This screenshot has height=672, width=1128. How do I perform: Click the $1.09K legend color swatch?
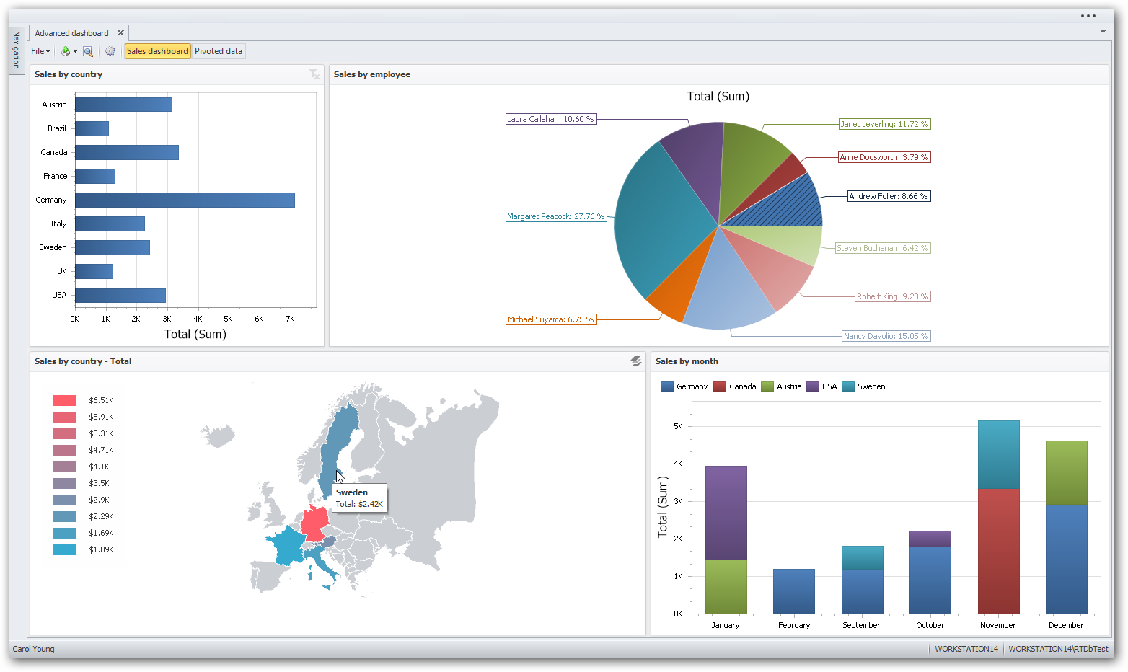[65, 549]
